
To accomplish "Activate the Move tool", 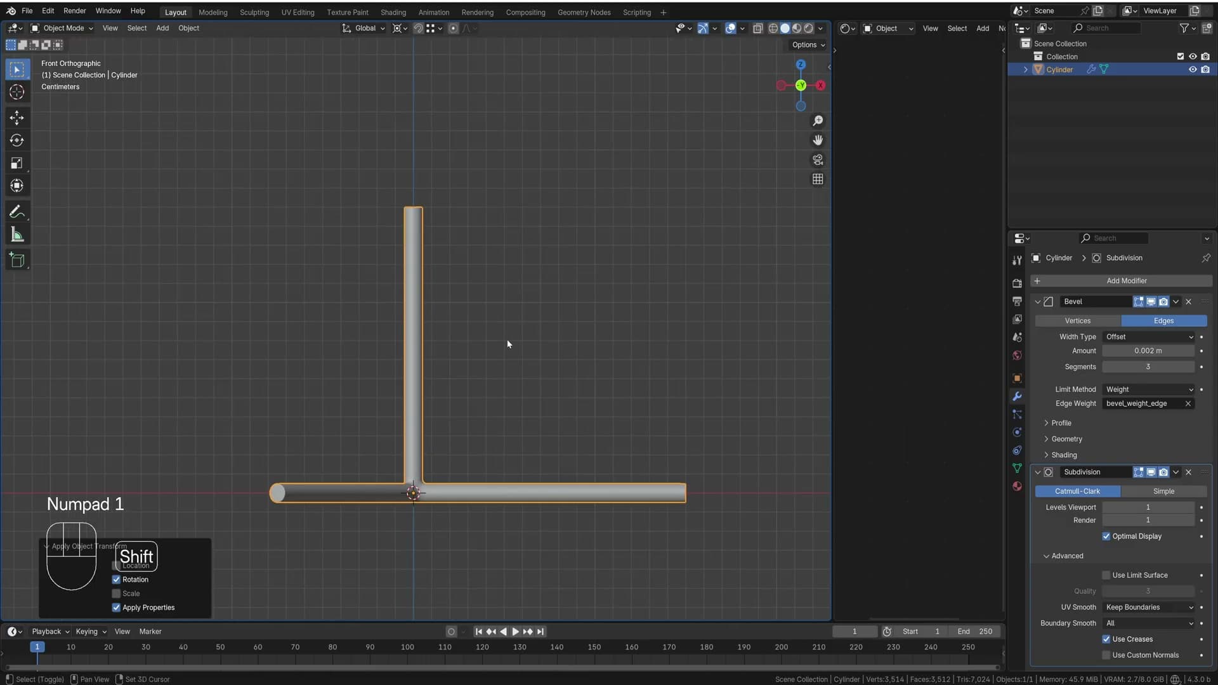I will [x=17, y=118].
